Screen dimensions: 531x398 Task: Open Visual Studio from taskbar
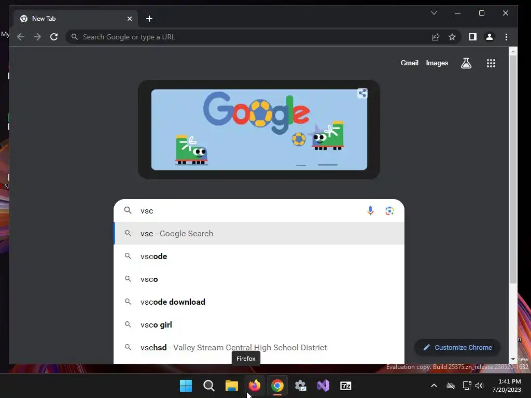pyautogui.click(x=323, y=386)
